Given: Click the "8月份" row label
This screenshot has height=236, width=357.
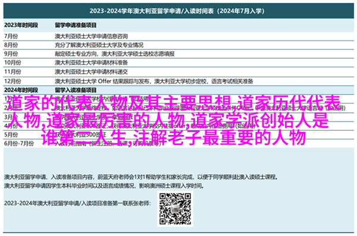Looking at the screenshot, I should point(11,45).
